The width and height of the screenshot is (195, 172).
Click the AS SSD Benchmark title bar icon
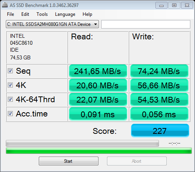coord(5,5)
